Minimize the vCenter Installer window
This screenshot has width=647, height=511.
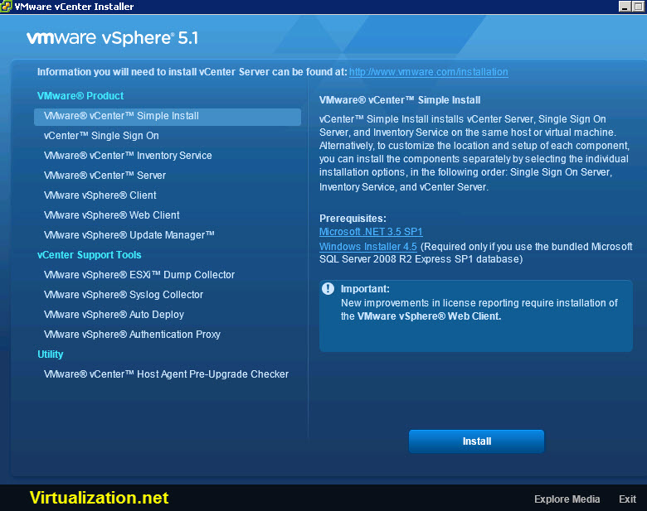(625, 6)
